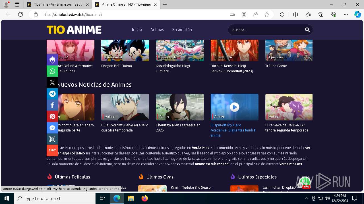
Task: Open Ranma 1/2 remake news link
Action: pyautogui.click(x=287, y=127)
